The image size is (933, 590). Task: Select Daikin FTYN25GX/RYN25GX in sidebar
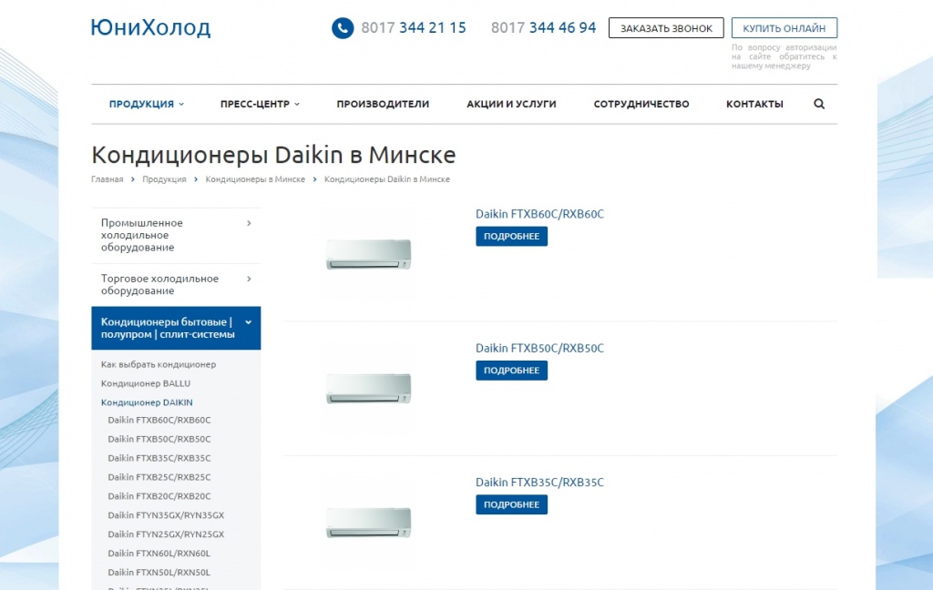[x=166, y=534]
